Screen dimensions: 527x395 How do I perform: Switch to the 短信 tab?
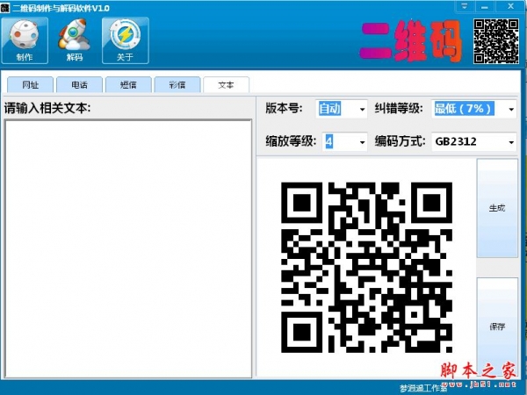click(x=128, y=84)
